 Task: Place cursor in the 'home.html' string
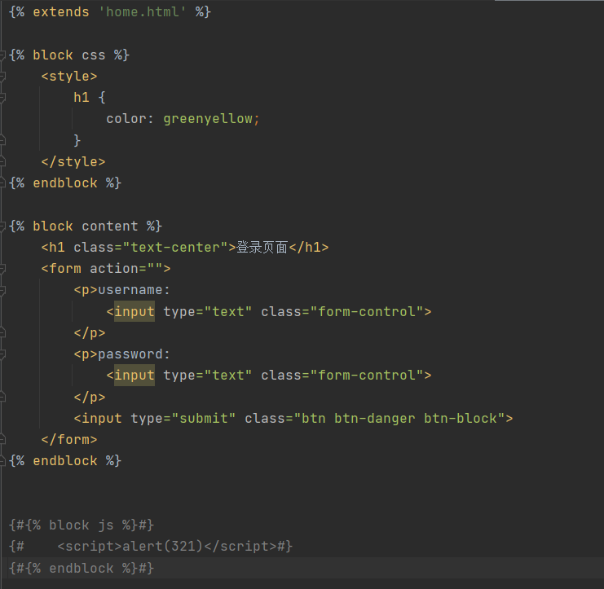click(142, 12)
